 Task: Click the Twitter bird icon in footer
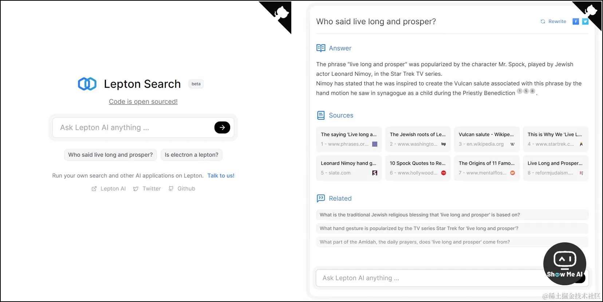(x=136, y=189)
